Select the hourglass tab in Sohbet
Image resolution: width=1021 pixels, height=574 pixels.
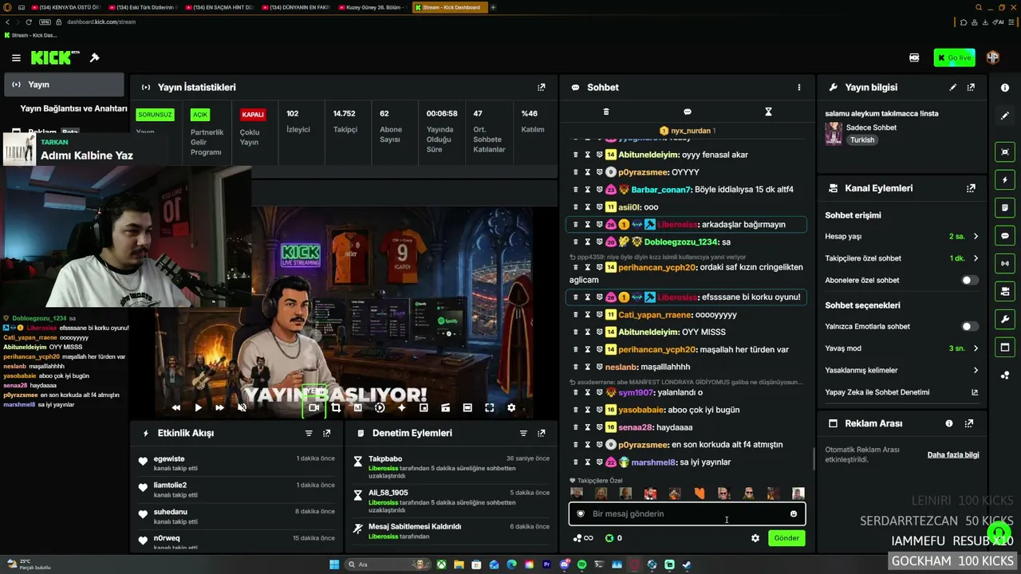[x=768, y=112]
